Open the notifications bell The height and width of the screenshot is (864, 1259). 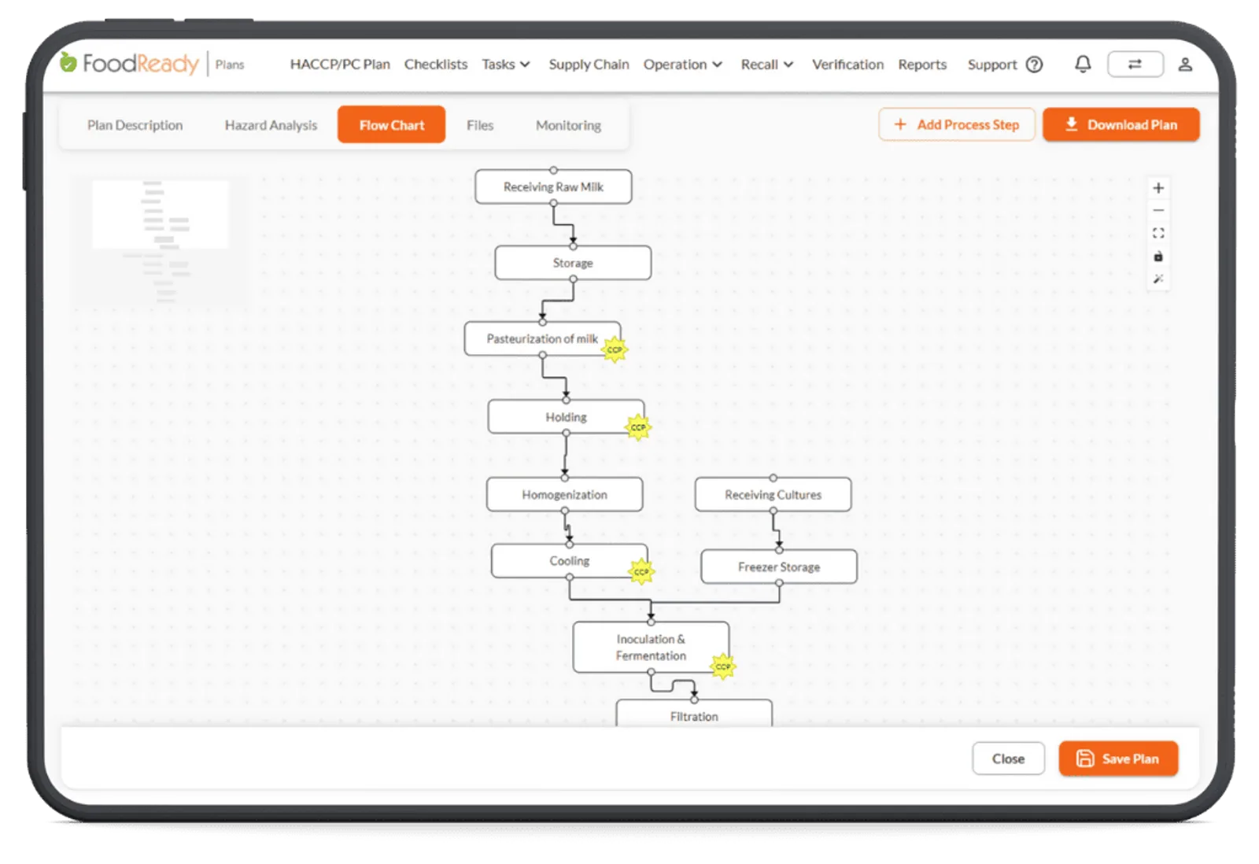1083,65
